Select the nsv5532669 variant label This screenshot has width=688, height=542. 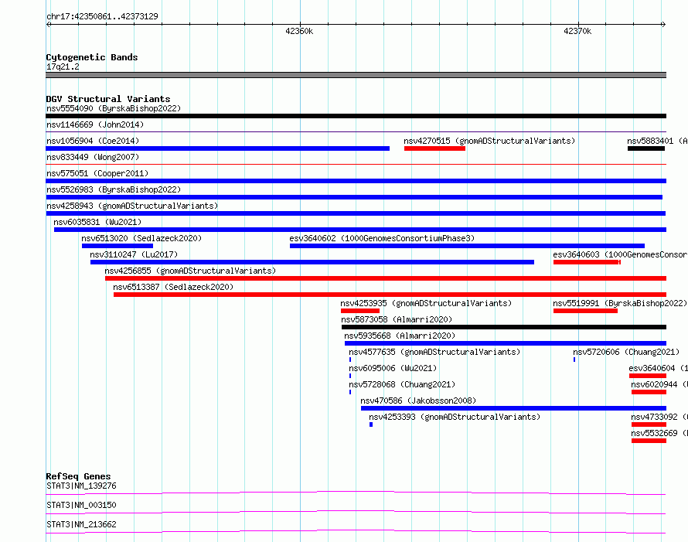pos(659,433)
